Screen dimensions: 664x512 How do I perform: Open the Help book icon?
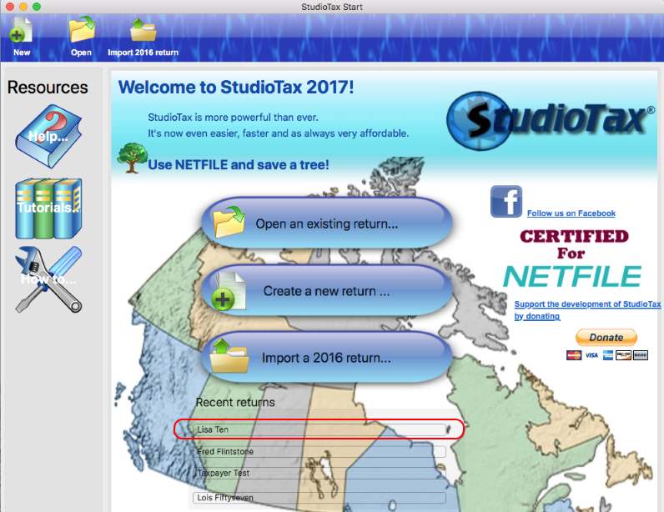(48, 135)
